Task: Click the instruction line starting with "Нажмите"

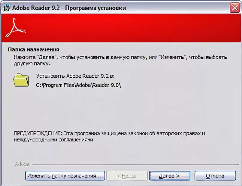Action: point(120,57)
